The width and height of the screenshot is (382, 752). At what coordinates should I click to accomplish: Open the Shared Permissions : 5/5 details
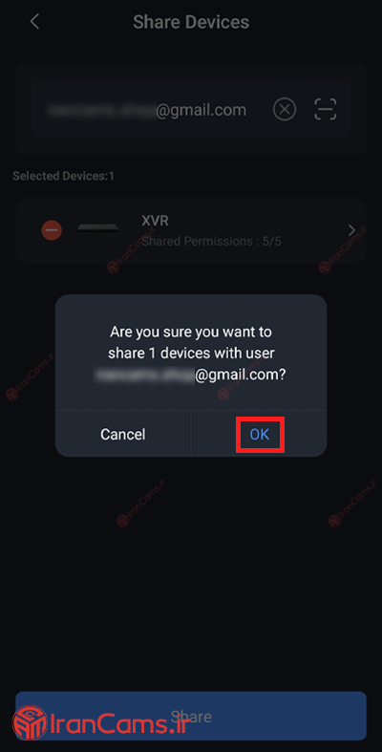211,241
